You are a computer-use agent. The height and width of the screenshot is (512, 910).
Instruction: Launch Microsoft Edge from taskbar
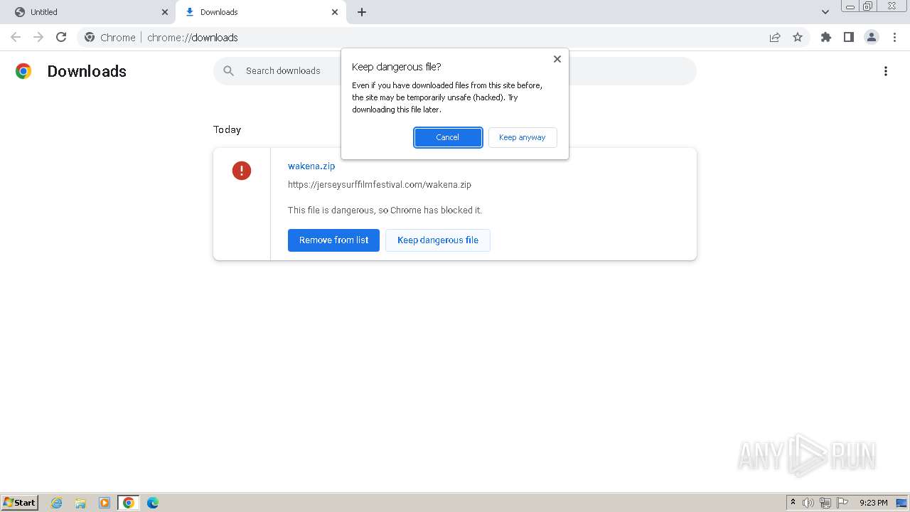[153, 503]
